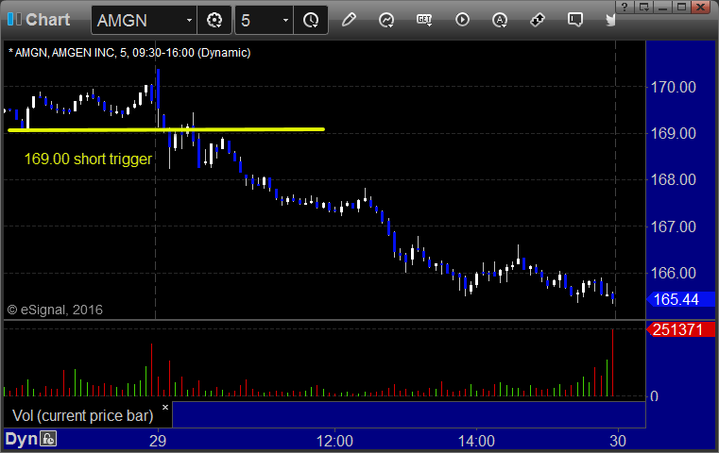Close the chart window

(x=701, y=7)
